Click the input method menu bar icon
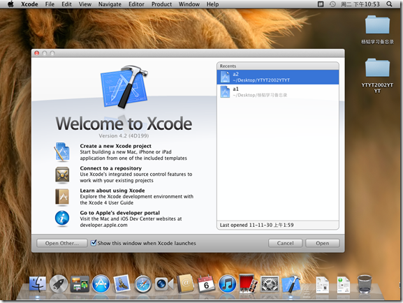The width and height of the screenshot is (403, 303). 321,4
